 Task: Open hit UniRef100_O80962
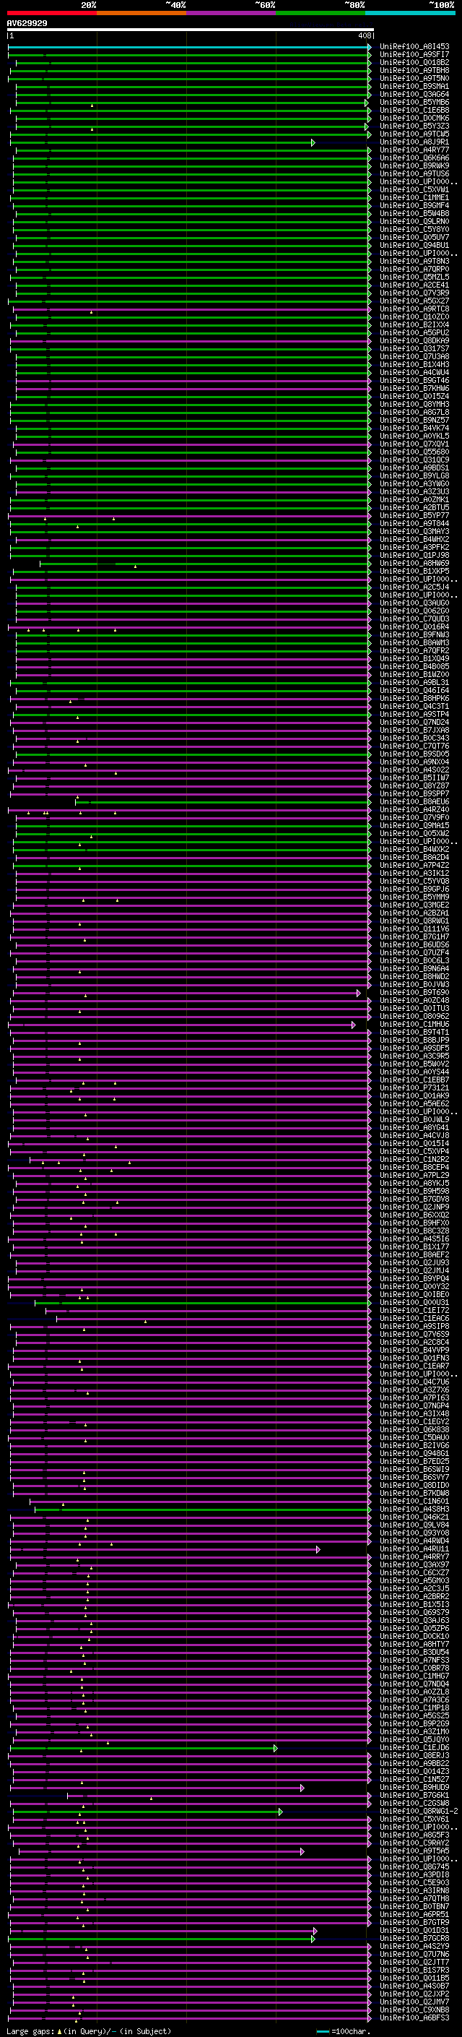[x=414, y=1016]
